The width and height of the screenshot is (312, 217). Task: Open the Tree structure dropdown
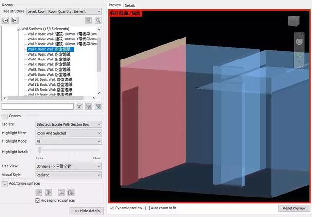pyautogui.click(x=64, y=11)
